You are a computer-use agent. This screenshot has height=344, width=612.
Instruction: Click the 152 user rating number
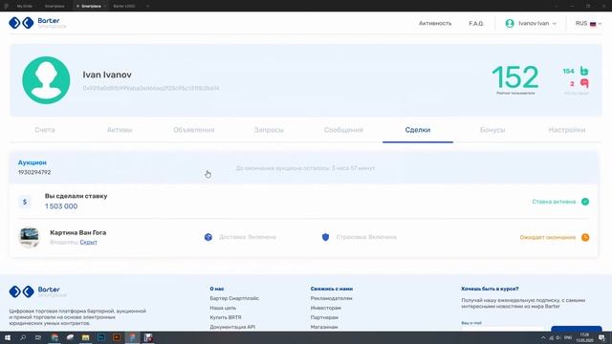click(515, 77)
